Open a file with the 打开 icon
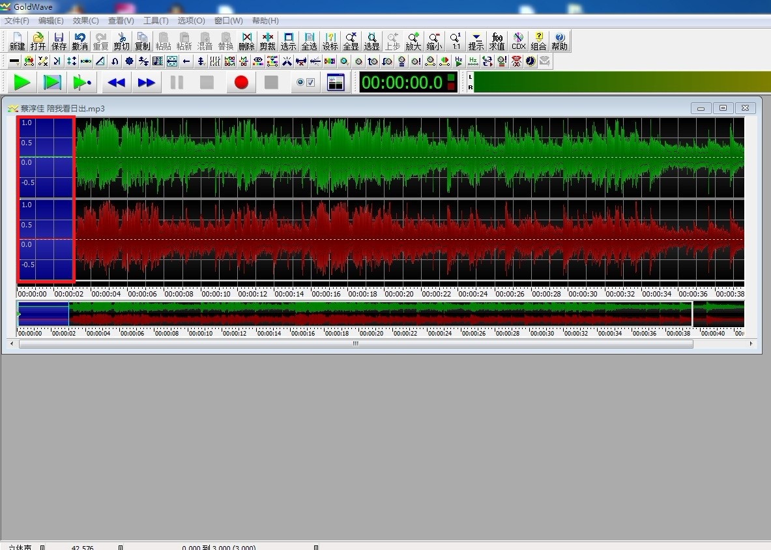The height and width of the screenshot is (550, 771). 38,41
